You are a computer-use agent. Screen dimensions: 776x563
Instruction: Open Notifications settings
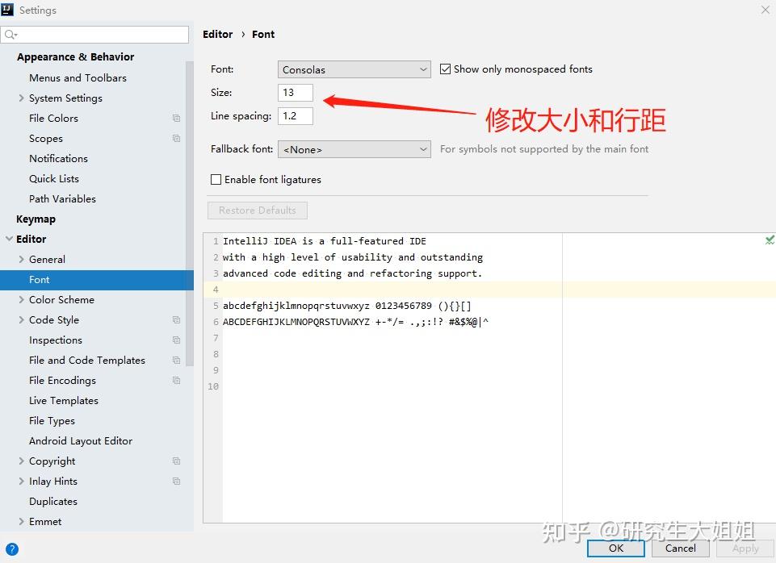click(58, 159)
